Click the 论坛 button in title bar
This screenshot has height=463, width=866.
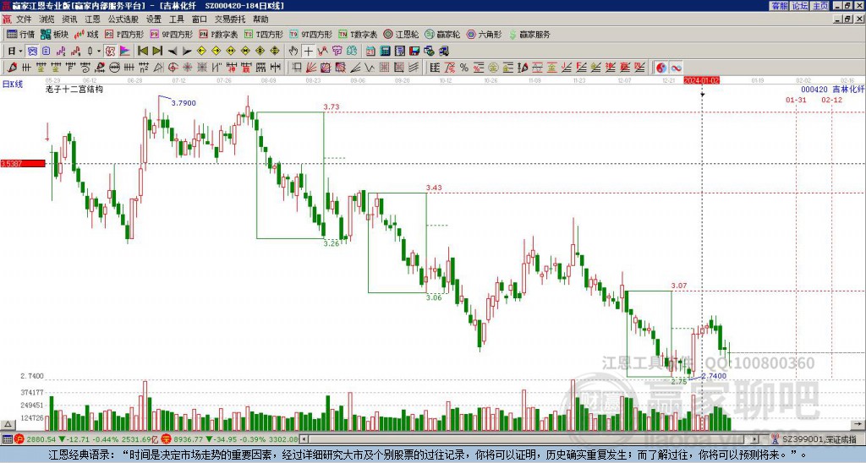[x=799, y=6]
